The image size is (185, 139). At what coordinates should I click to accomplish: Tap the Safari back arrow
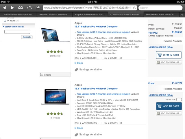tap(4, 8)
